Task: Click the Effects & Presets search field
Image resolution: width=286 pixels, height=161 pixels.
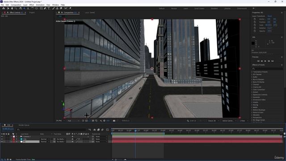Action: point(267,68)
